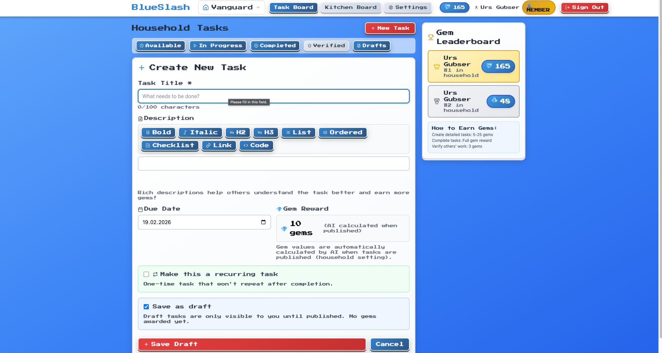The image size is (662, 353).
Task: Uncheck the Save as draft checkbox
Action: coord(146,307)
